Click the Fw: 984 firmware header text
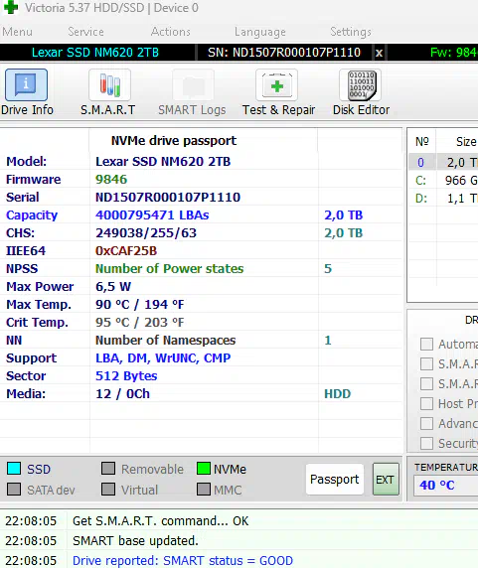Screen dimensions: 478x568 pyautogui.click(x=454, y=53)
